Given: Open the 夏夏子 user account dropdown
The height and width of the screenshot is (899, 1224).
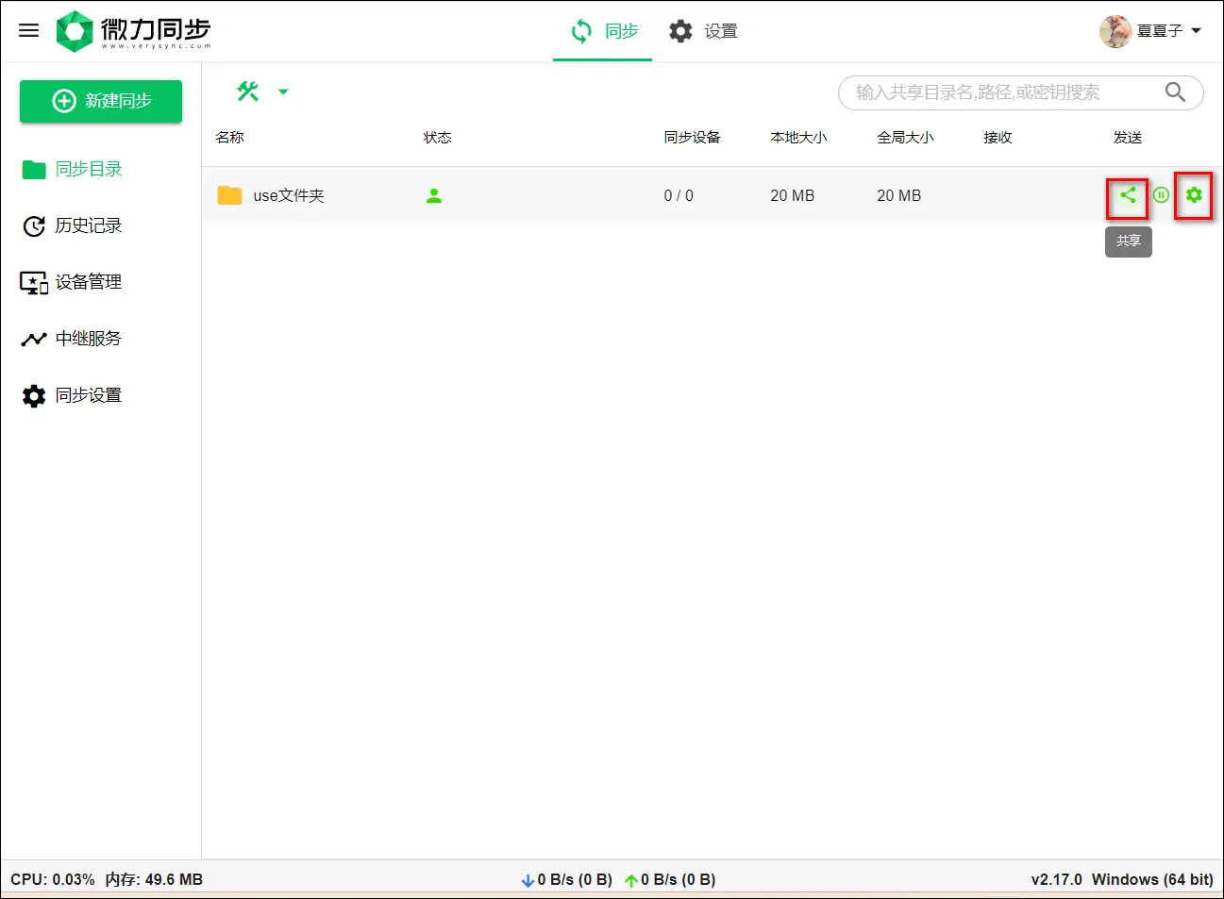Looking at the screenshot, I should point(1151,31).
